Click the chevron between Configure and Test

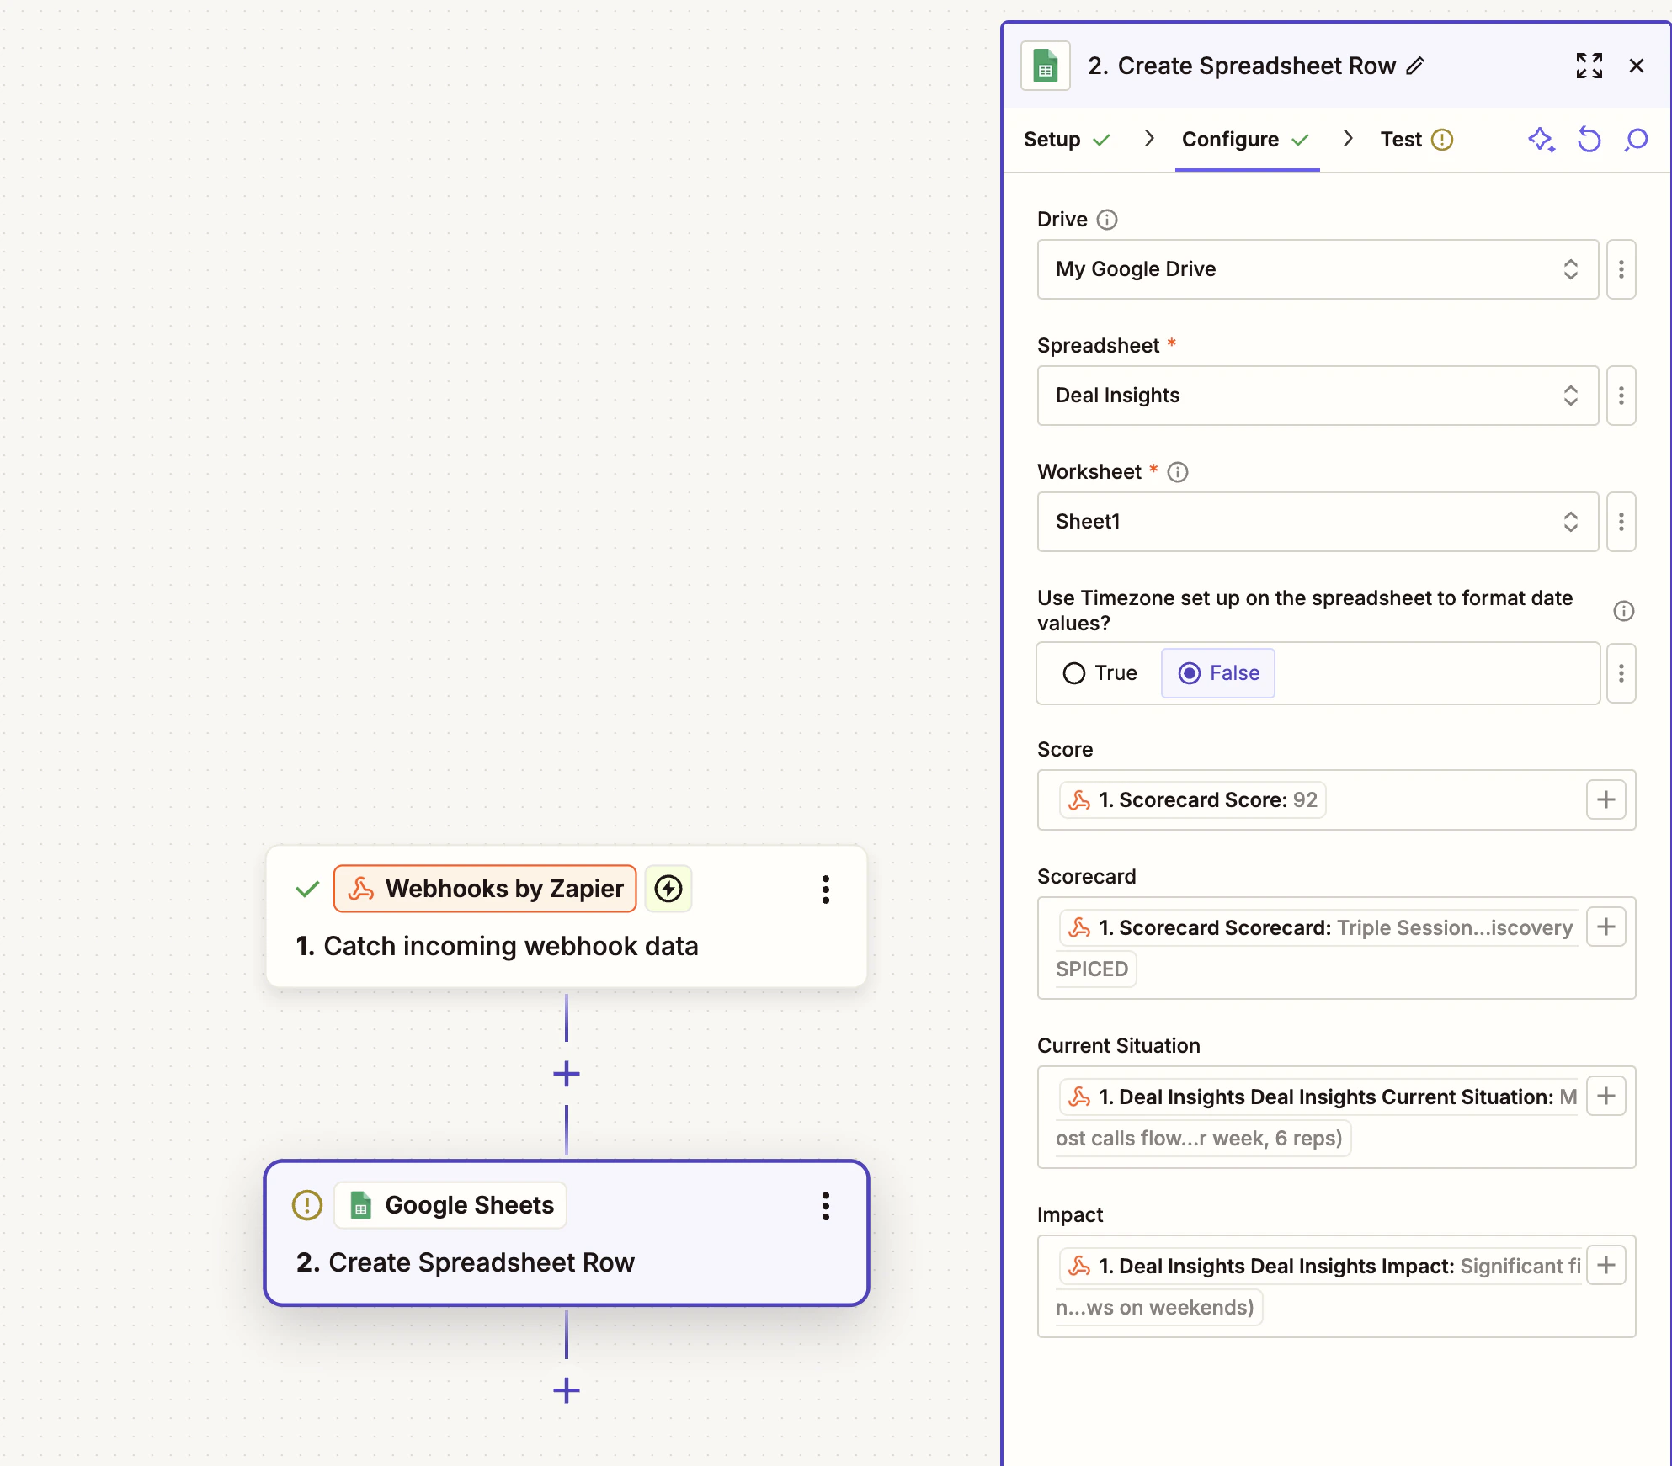point(1347,139)
